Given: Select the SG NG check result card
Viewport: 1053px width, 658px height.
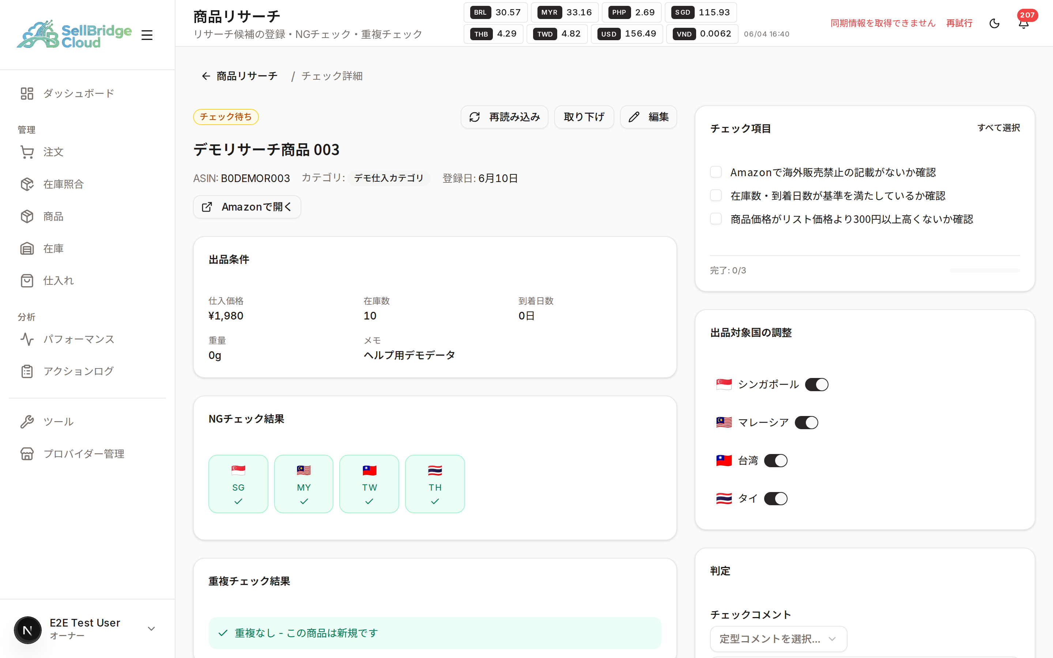Looking at the screenshot, I should coord(238,484).
